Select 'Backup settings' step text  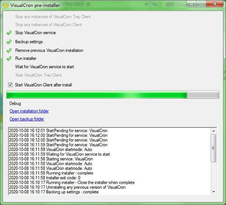pos(29,42)
